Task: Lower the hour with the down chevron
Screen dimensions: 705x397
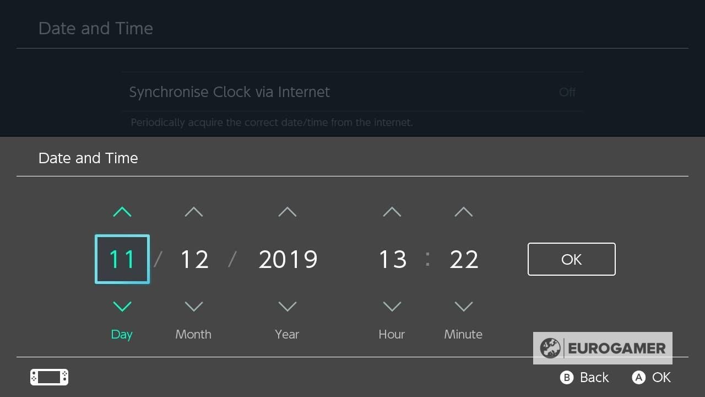Action: click(392, 306)
